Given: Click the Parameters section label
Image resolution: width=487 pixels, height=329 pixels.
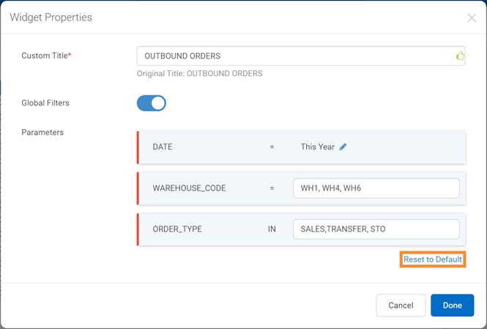Looking at the screenshot, I should (x=42, y=133).
